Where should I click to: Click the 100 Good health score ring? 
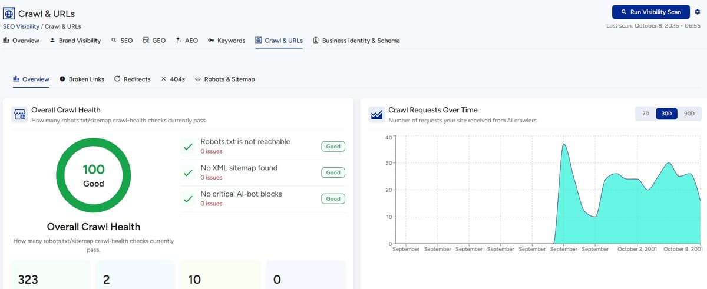(93, 175)
